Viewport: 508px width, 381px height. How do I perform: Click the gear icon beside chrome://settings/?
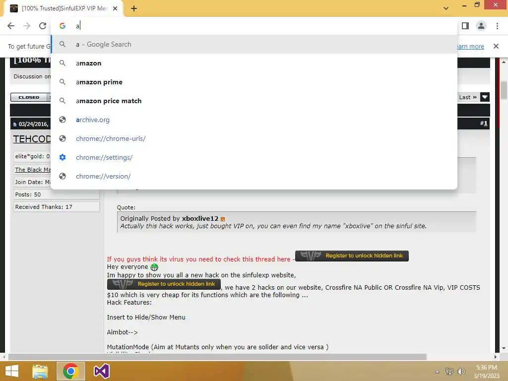tap(63, 157)
